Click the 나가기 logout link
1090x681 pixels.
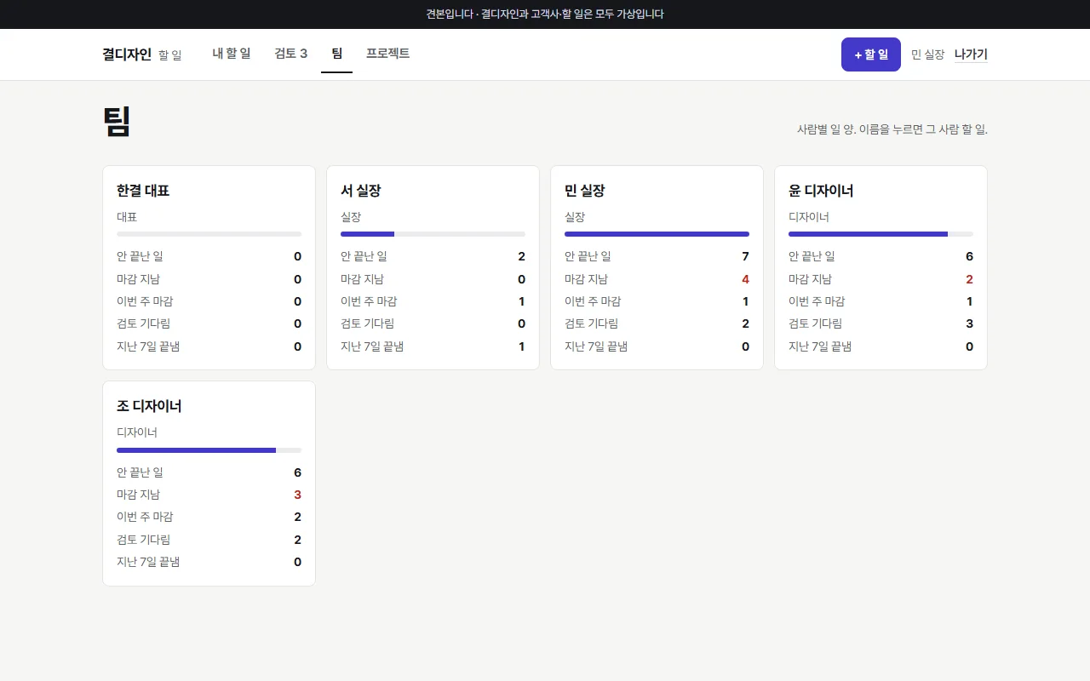pos(971,54)
